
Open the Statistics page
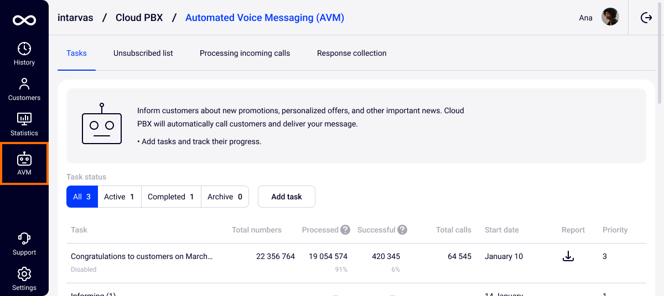point(24,124)
